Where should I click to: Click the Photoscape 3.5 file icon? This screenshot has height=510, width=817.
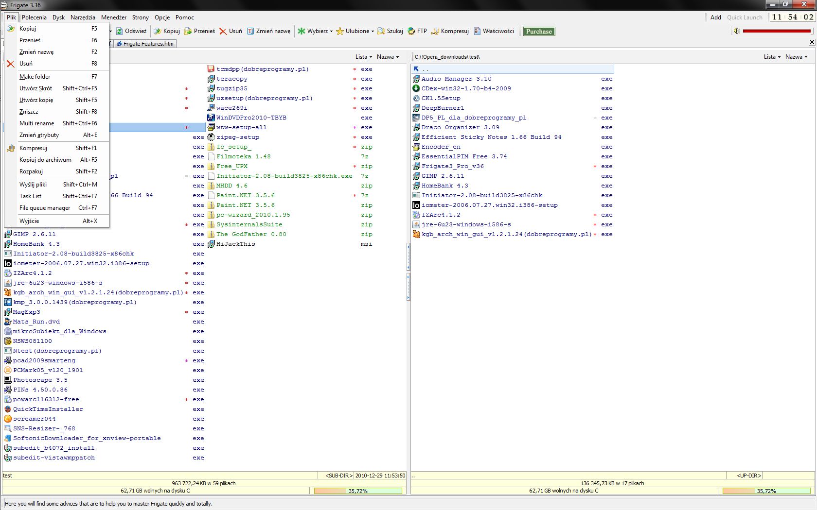pos(8,380)
